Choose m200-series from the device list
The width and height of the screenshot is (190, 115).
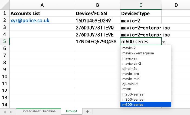[146, 94]
